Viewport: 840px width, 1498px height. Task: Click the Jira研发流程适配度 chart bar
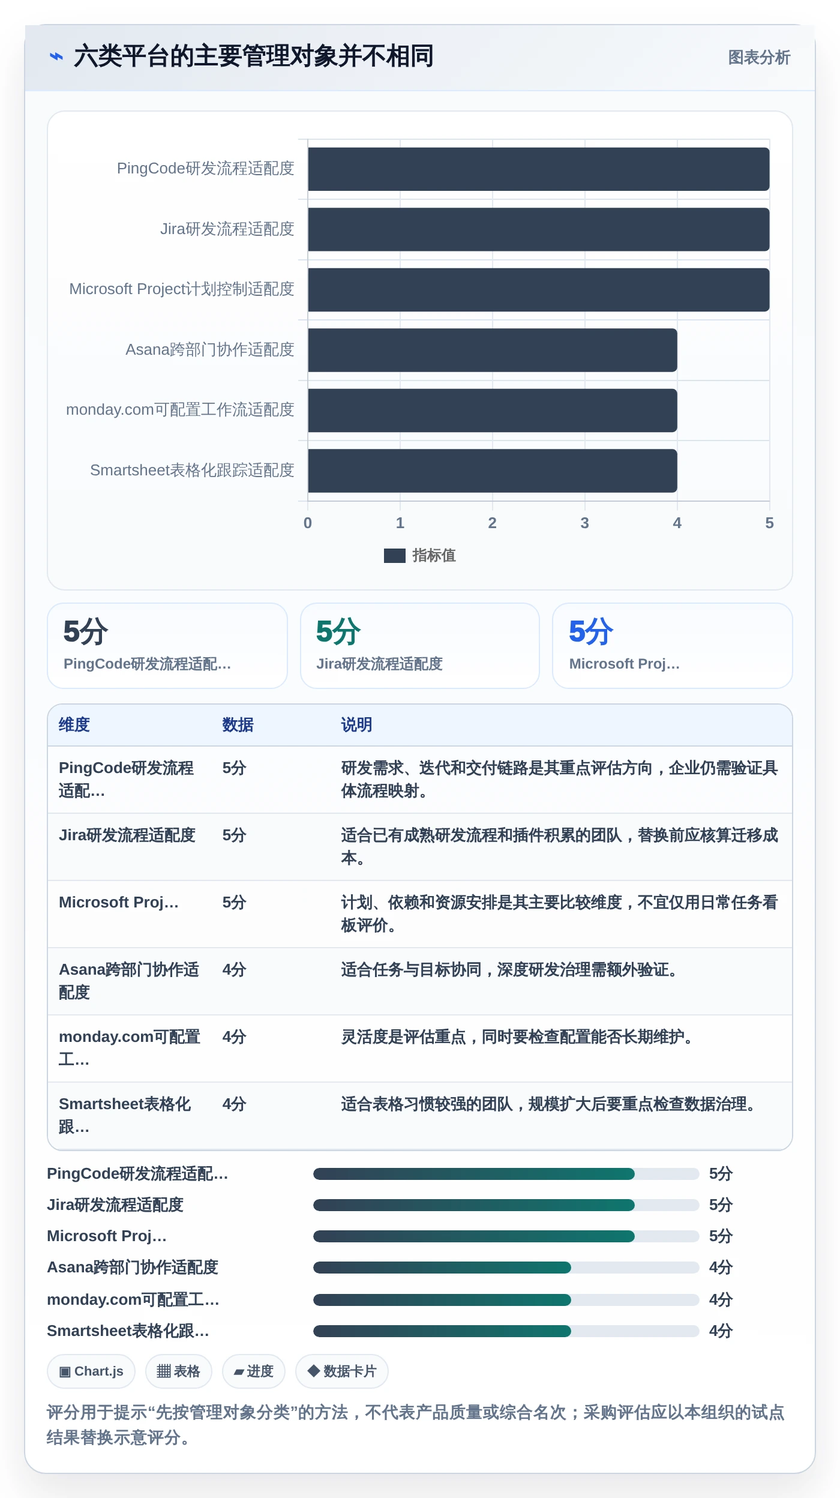(x=538, y=229)
